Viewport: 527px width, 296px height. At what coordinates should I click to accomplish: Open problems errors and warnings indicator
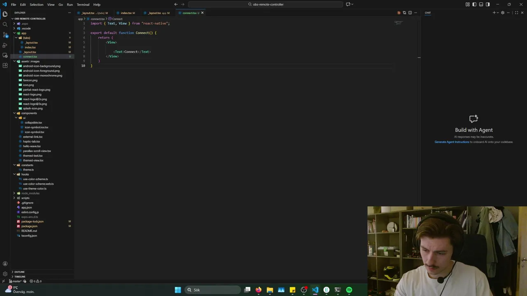tap(36, 281)
